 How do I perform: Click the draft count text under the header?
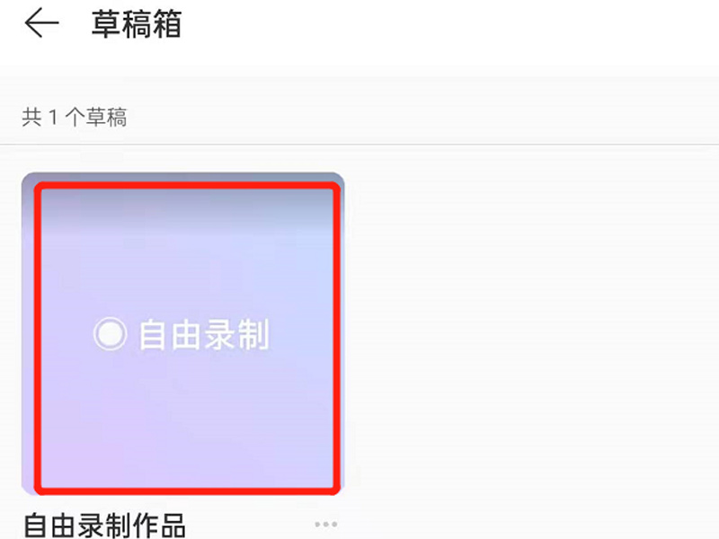coord(75,117)
